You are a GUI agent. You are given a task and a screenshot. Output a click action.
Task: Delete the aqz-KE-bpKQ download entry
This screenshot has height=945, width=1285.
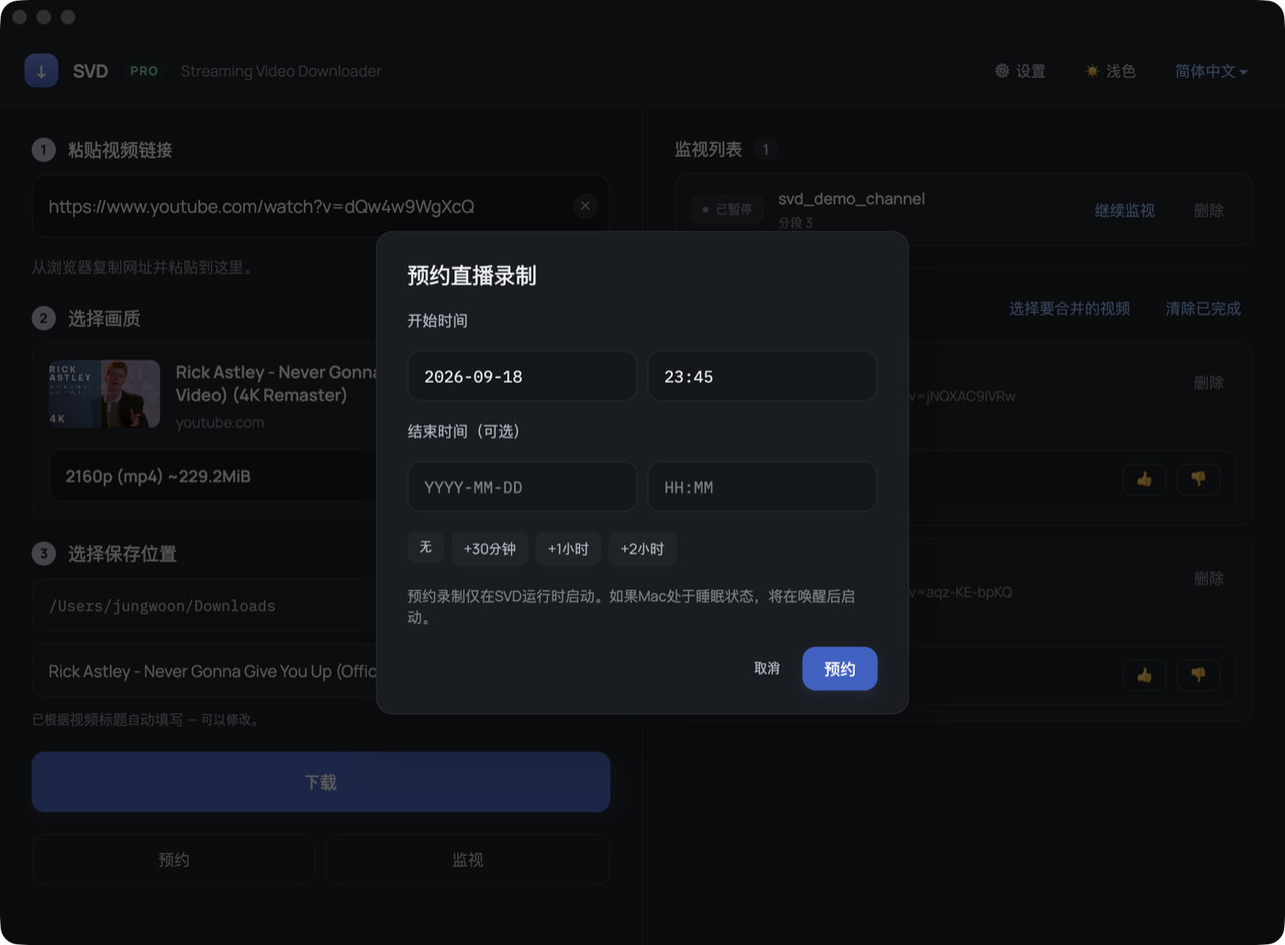point(1209,578)
